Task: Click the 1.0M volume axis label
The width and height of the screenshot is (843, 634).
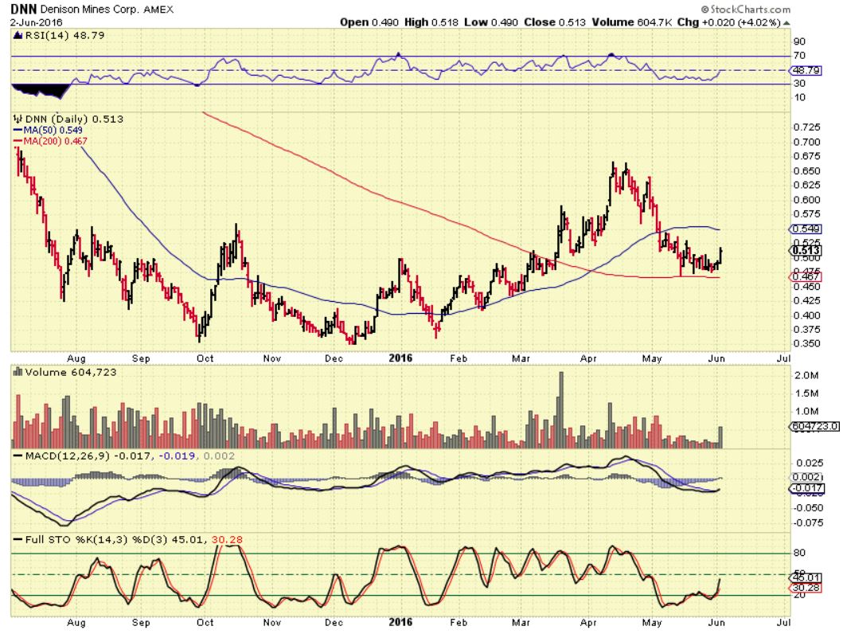Action: [806, 412]
